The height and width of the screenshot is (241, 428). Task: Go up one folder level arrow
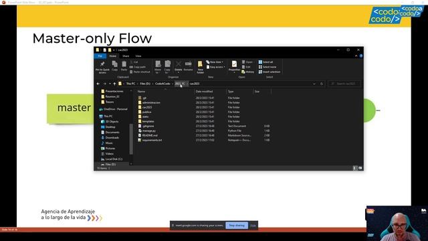tap(114, 84)
